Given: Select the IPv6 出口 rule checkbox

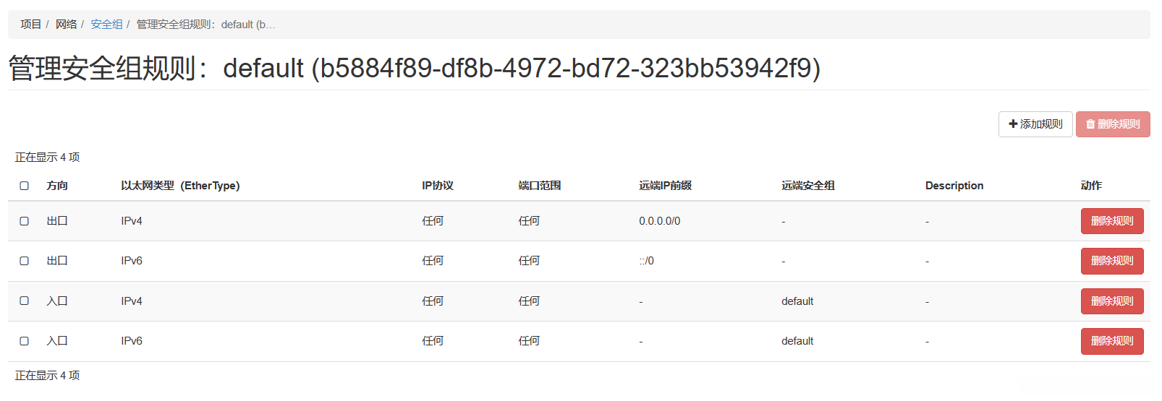Looking at the screenshot, I should point(24,261).
